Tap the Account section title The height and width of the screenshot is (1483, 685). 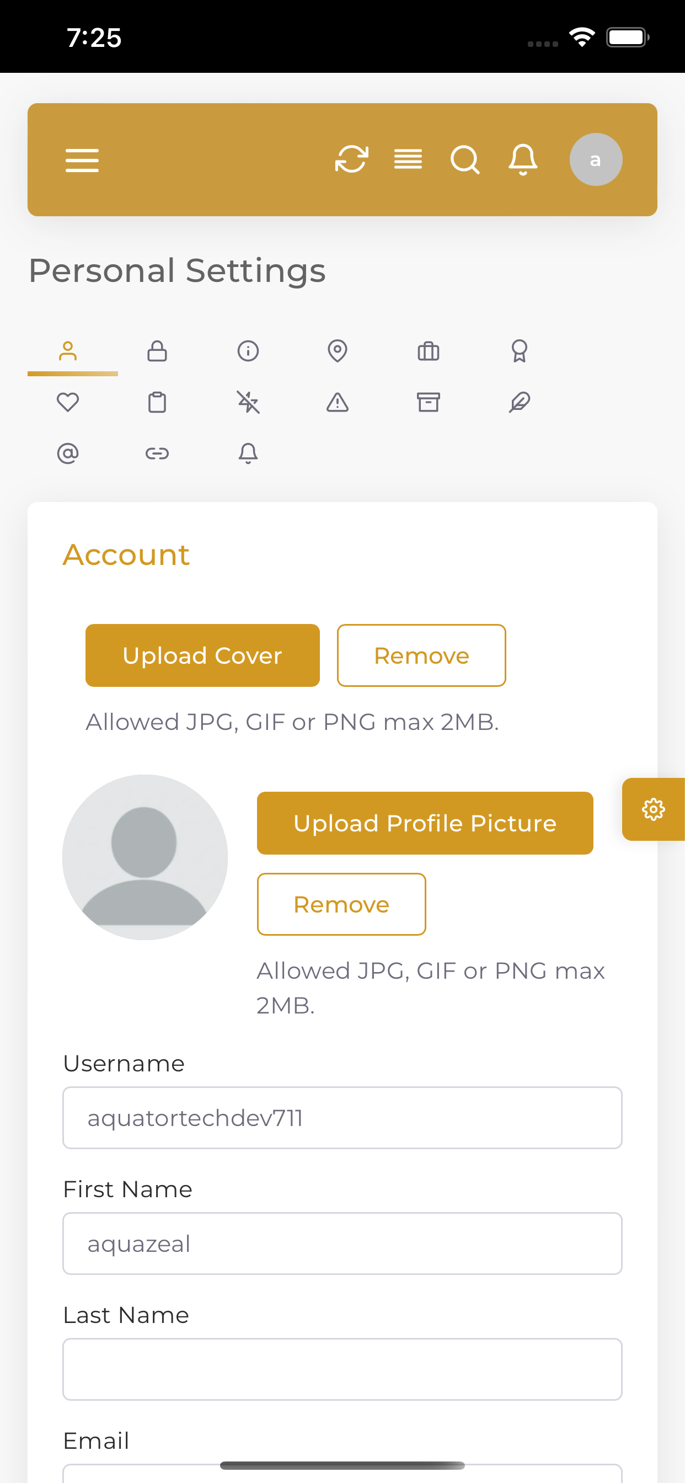(x=126, y=555)
